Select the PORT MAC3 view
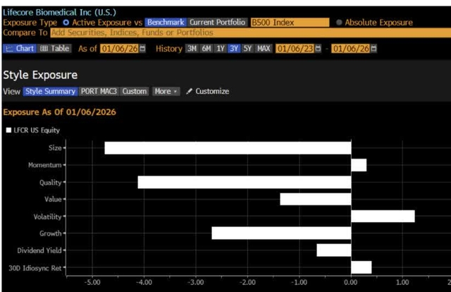The width and height of the screenshot is (451, 292). pos(99,91)
